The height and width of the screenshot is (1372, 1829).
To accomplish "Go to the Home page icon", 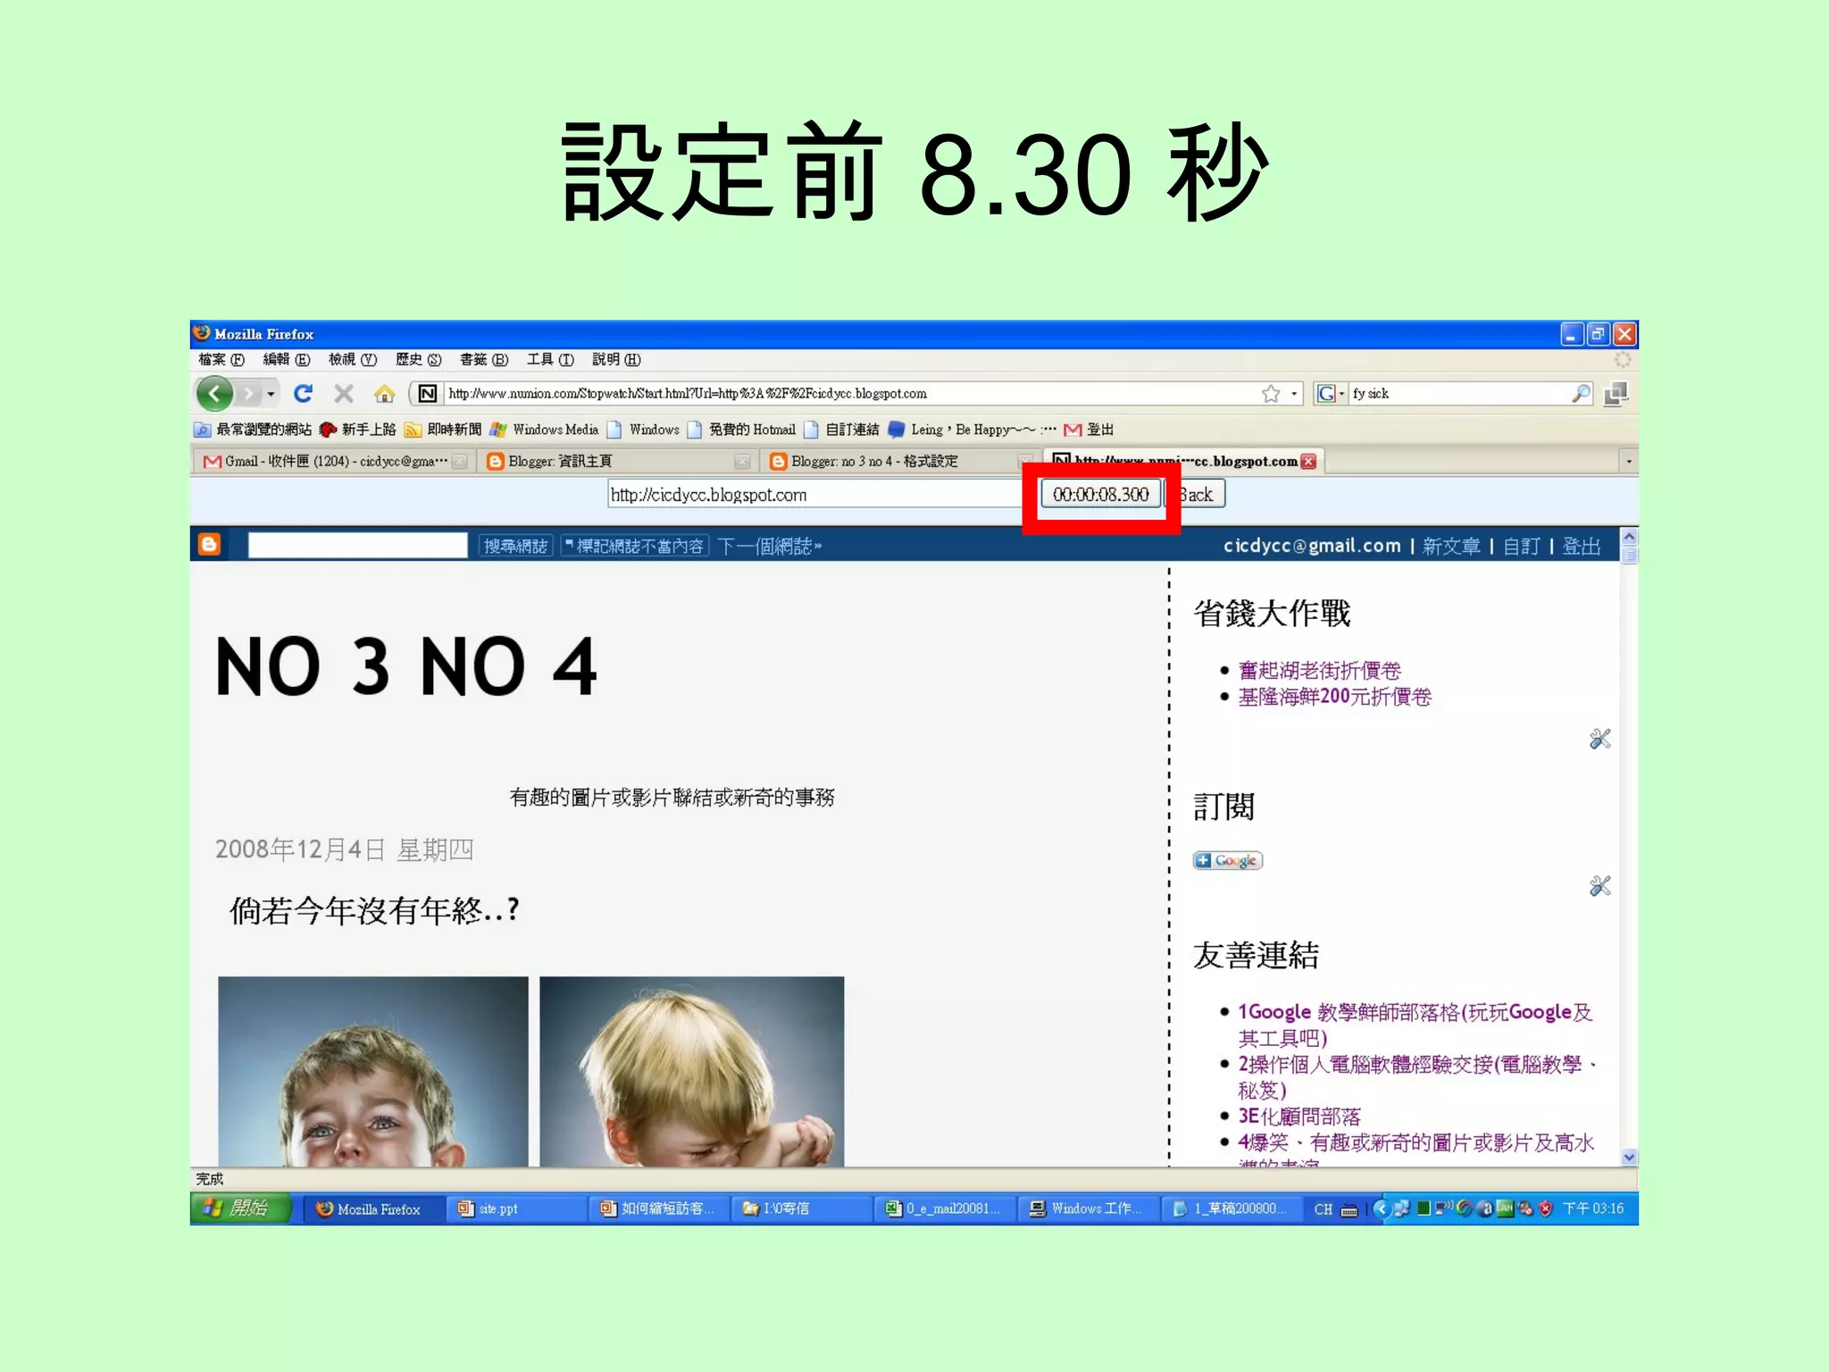I will [384, 393].
